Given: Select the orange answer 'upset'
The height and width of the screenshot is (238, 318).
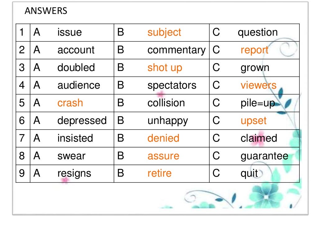Looking at the screenshot, I should pos(253,121).
